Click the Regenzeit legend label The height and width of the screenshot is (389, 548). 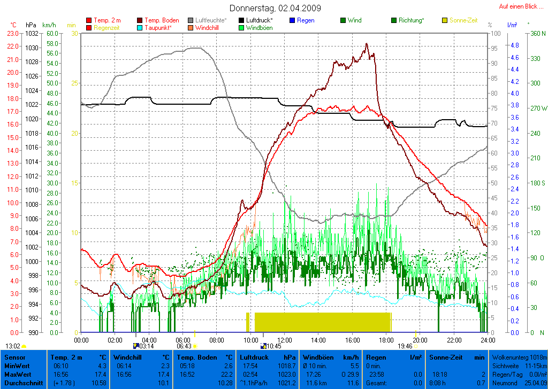(108, 28)
